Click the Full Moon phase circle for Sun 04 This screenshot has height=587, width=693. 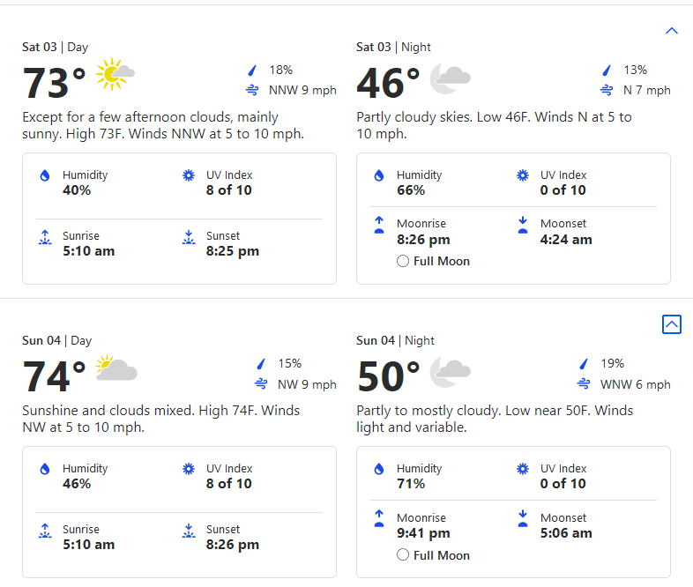(x=403, y=554)
